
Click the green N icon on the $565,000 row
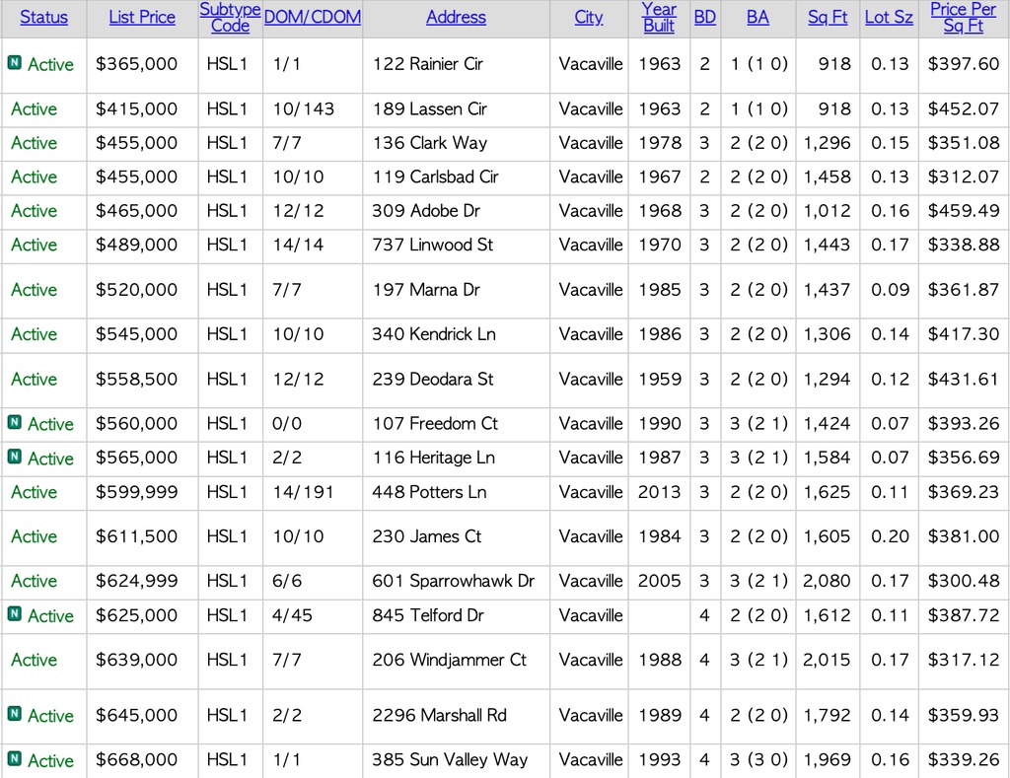click(x=14, y=458)
